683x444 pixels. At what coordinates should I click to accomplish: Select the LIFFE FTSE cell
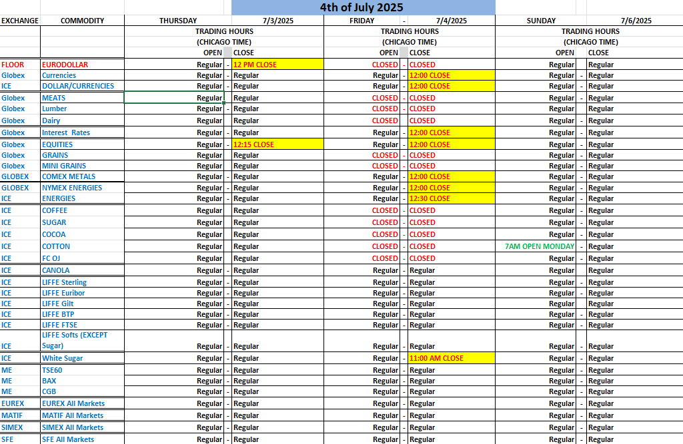pyautogui.click(x=82, y=325)
